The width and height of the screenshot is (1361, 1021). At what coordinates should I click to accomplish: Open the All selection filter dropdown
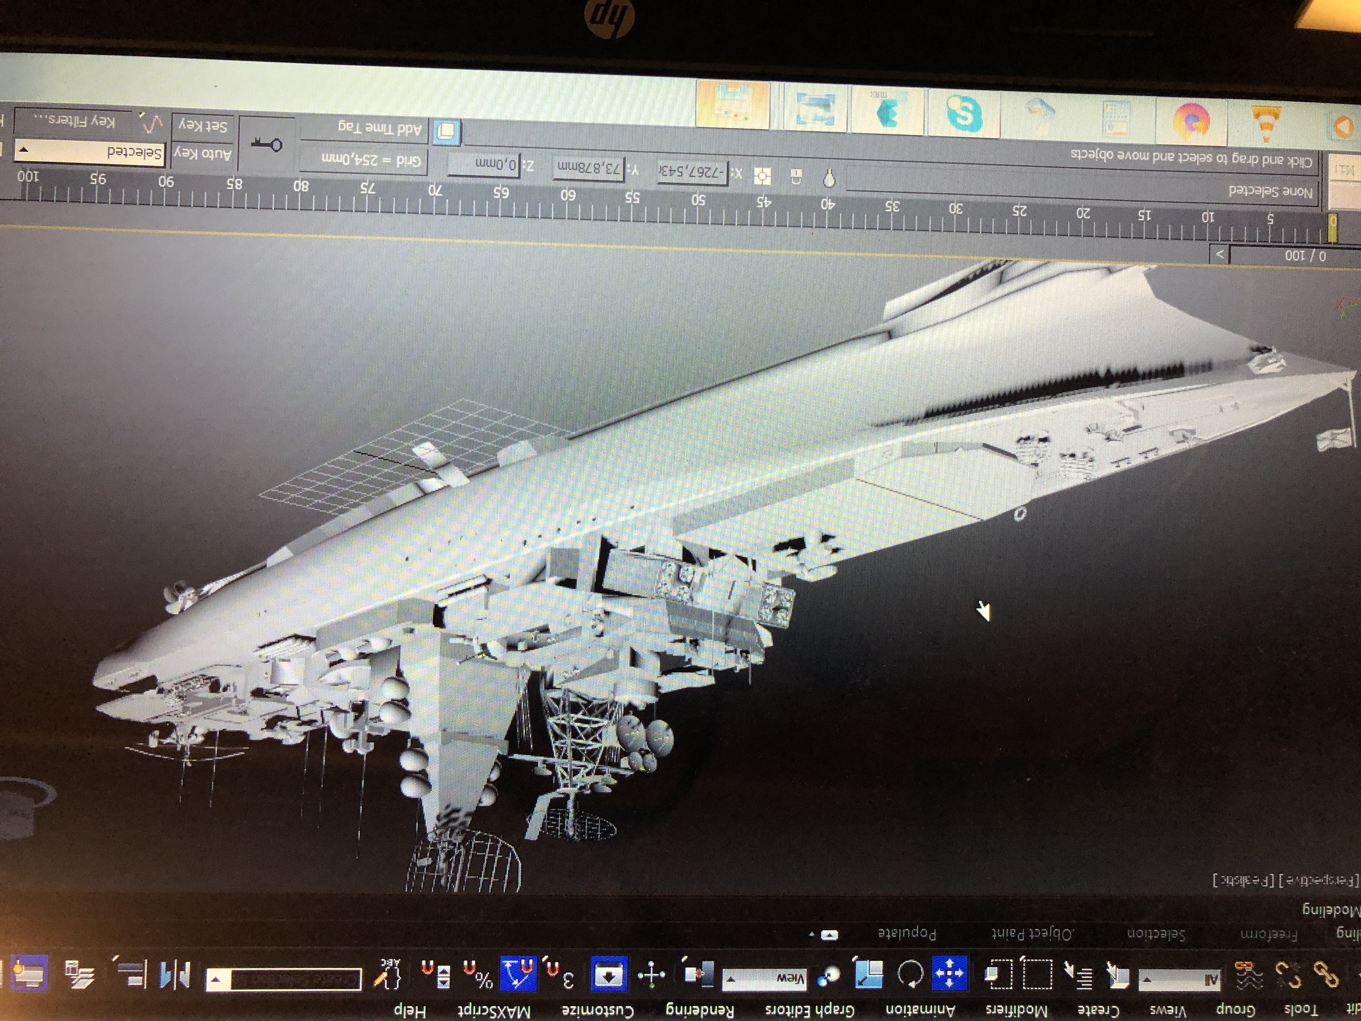pos(1179,980)
